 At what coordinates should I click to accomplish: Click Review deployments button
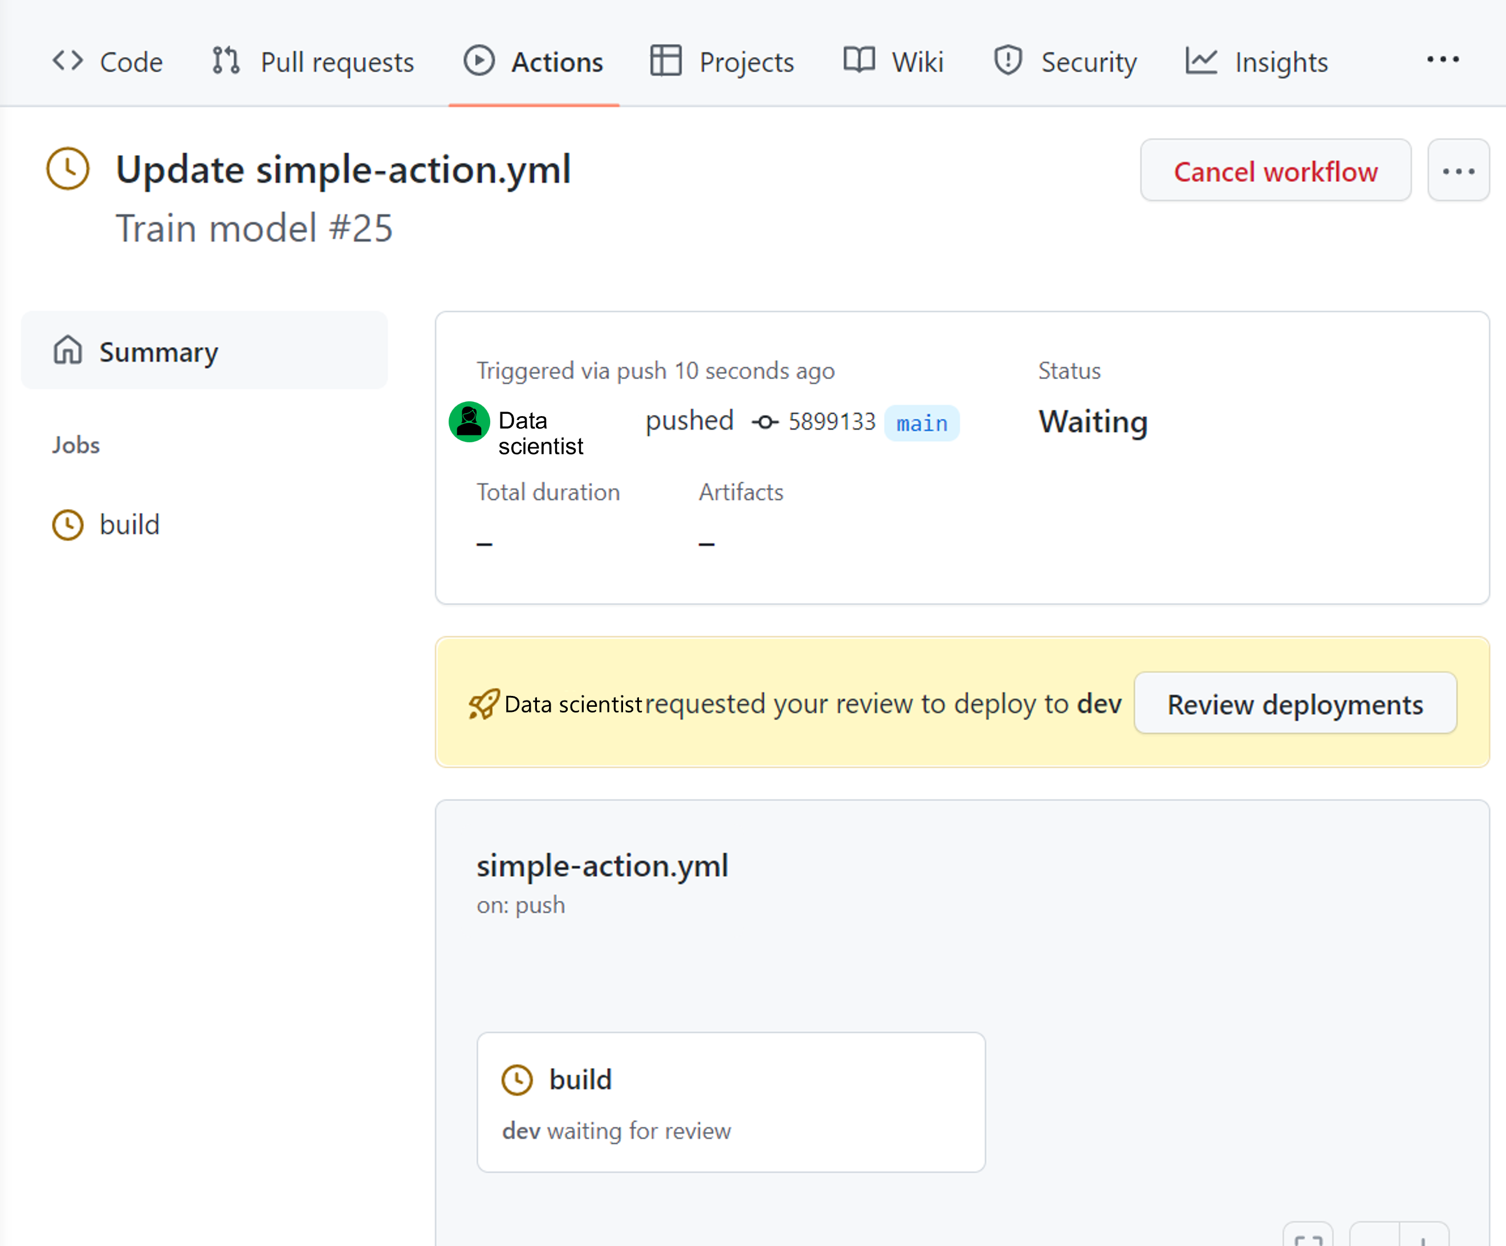(x=1295, y=702)
